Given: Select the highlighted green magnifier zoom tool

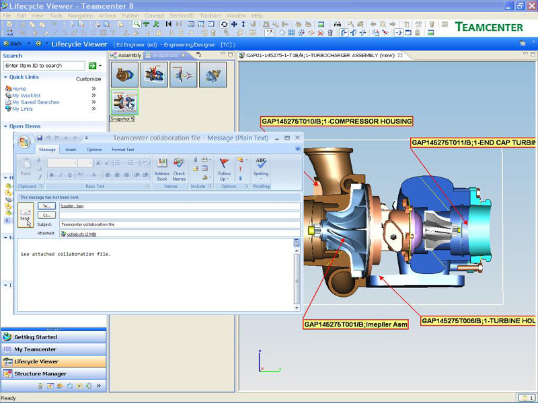Looking at the screenshot, I should coord(137,24).
